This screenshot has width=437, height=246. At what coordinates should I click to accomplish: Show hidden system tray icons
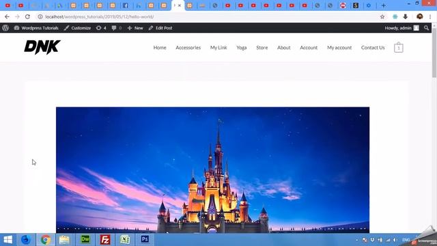[356, 240]
